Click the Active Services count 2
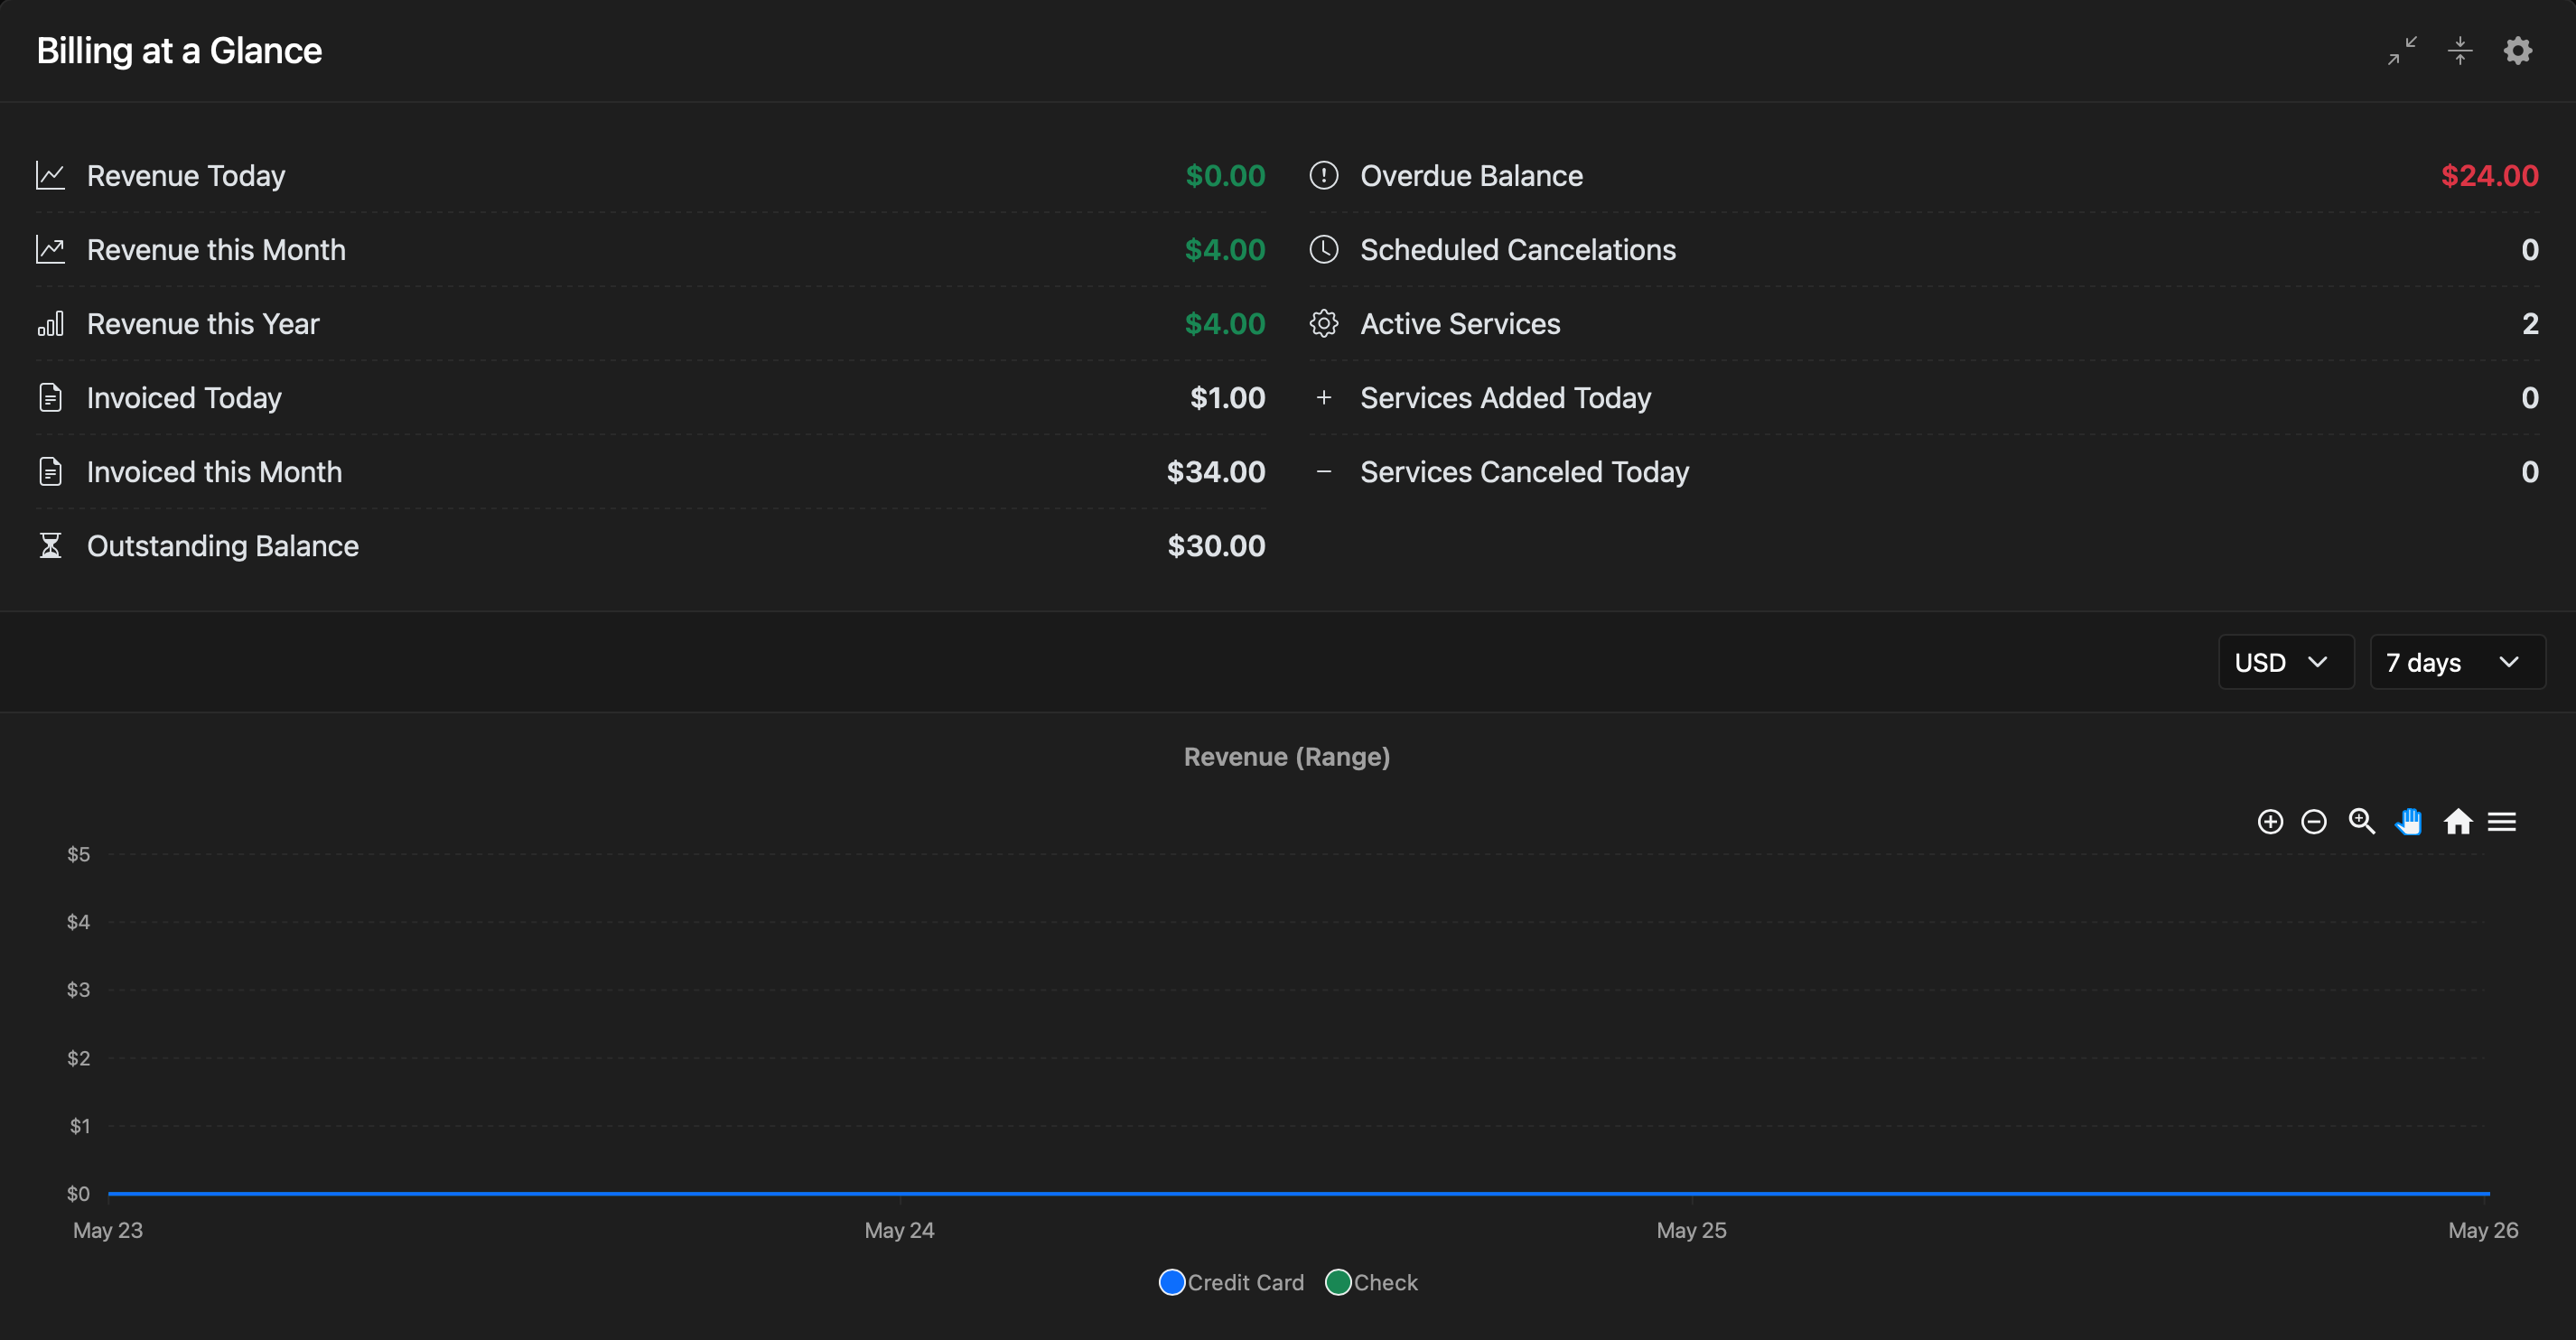 pyautogui.click(x=2530, y=324)
